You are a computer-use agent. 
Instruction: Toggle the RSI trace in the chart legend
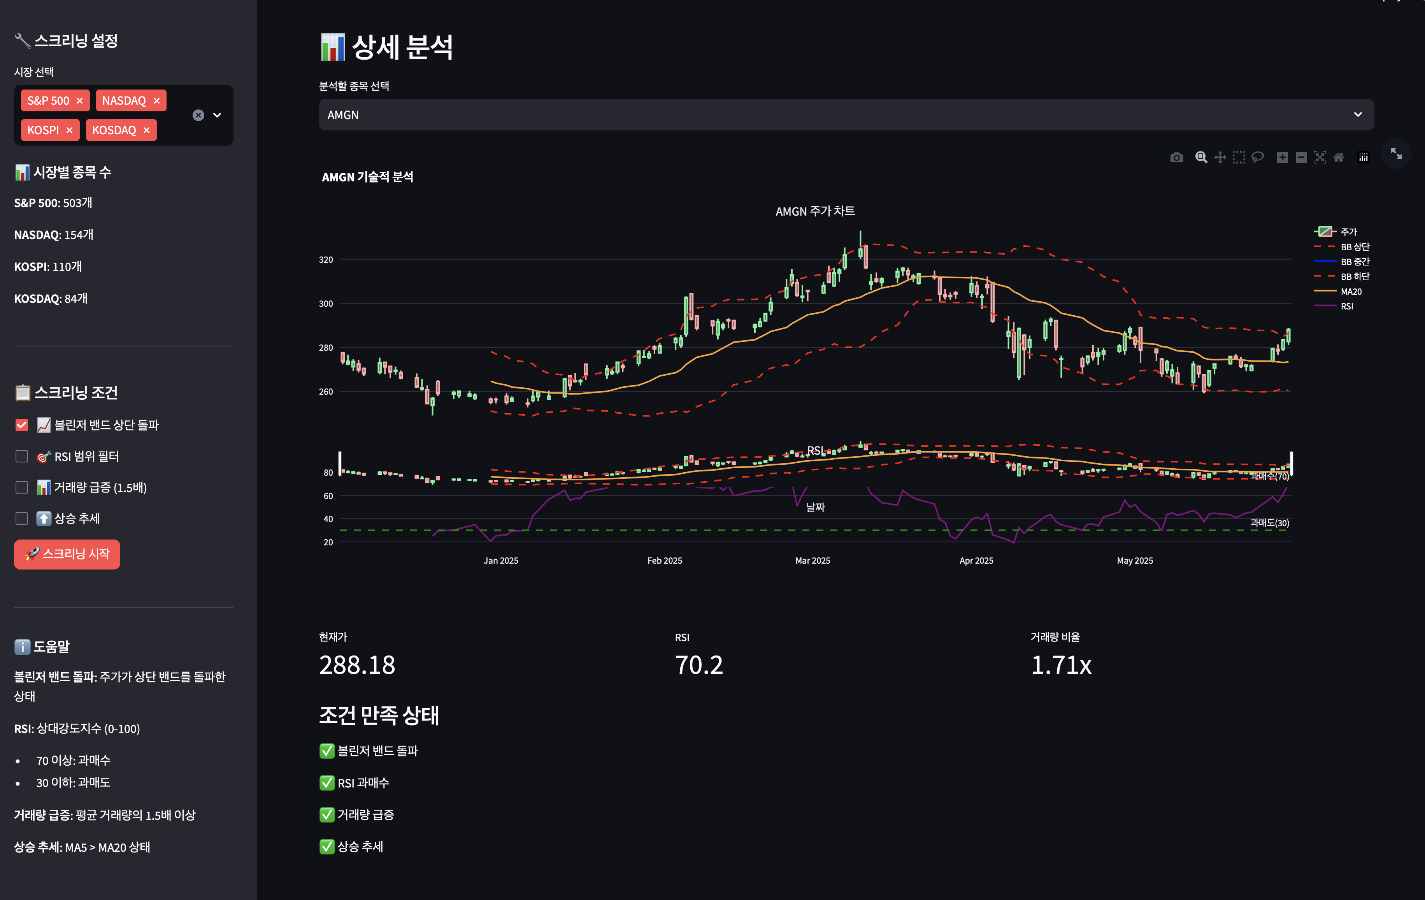pos(1348,306)
